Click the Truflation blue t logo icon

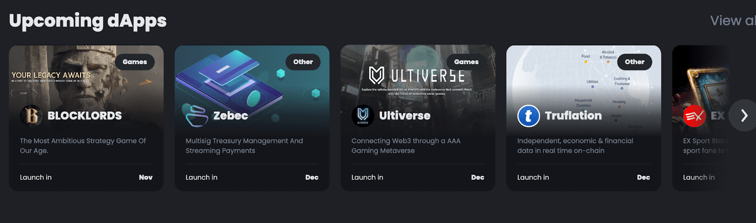529,116
